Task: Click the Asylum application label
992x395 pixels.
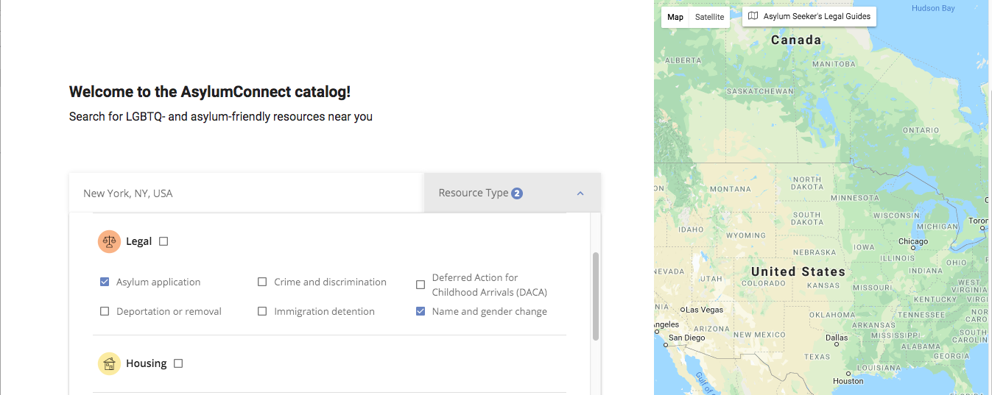Action: [158, 282]
